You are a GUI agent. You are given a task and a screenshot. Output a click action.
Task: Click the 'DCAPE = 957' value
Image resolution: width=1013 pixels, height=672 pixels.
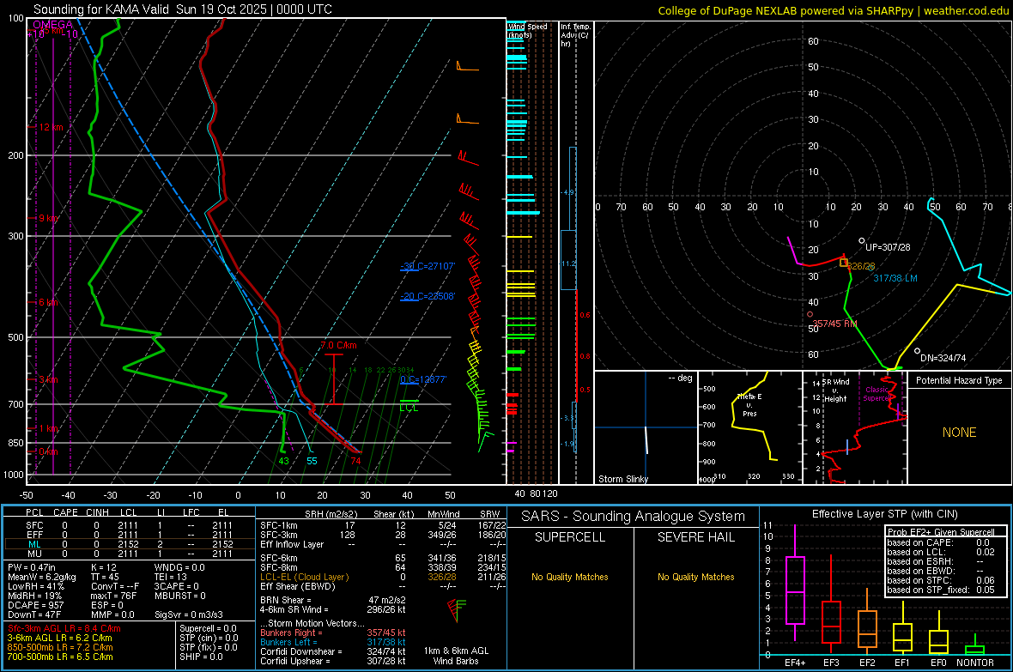(x=35, y=605)
